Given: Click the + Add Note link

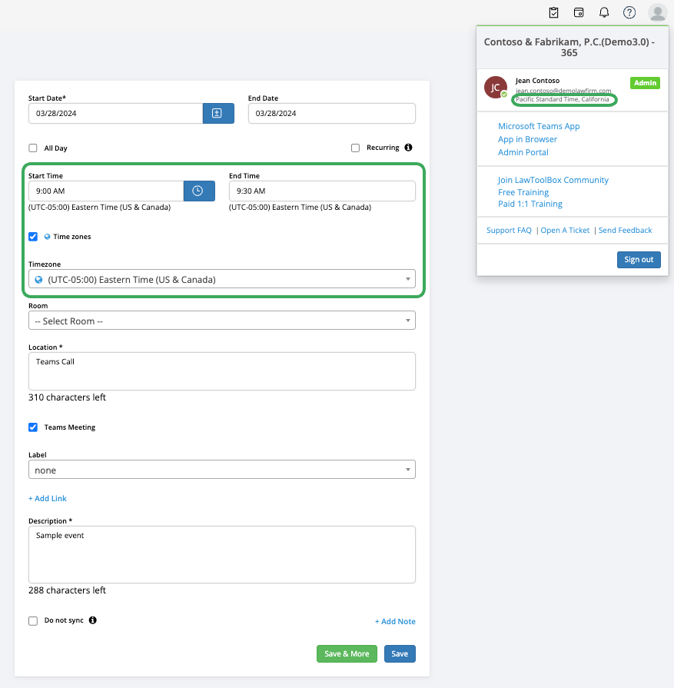Looking at the screenshot, I should click(395, 621).
